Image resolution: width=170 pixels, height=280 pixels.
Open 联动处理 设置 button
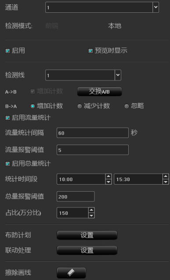[x=87, y=251]
